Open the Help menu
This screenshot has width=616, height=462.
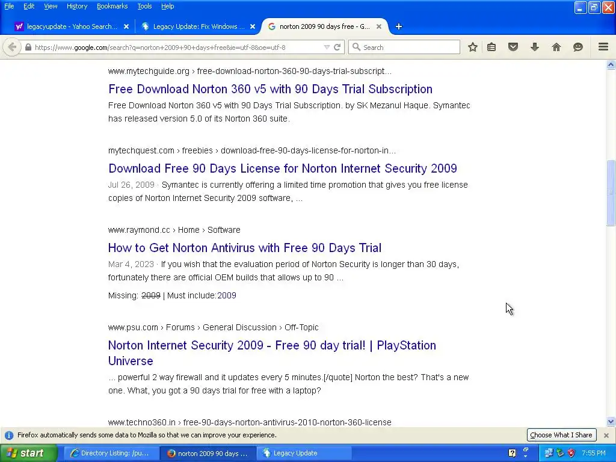tap(168, 6)
